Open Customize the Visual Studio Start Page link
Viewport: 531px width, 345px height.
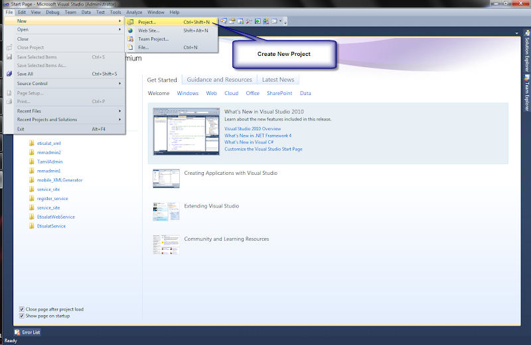click(263, 149)
